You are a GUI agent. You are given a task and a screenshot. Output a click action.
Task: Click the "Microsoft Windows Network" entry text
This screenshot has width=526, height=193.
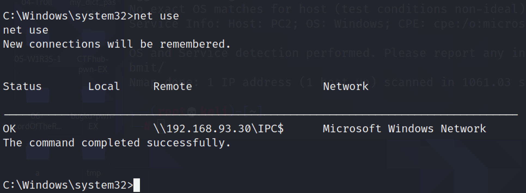pos(404,128)
